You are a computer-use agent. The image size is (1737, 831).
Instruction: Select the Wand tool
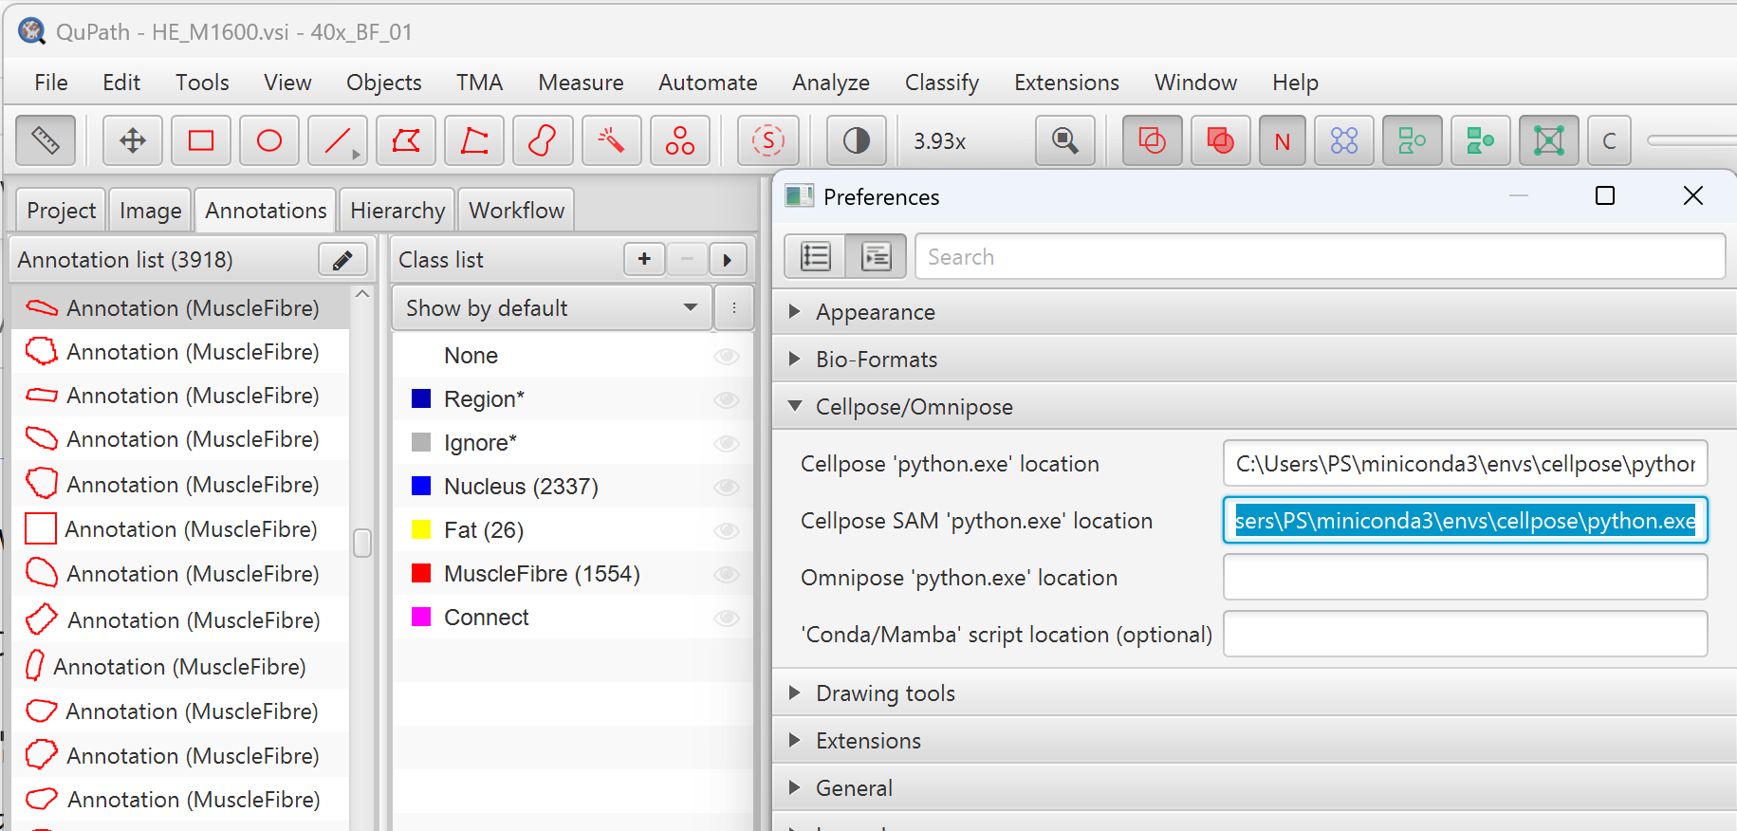611,141
